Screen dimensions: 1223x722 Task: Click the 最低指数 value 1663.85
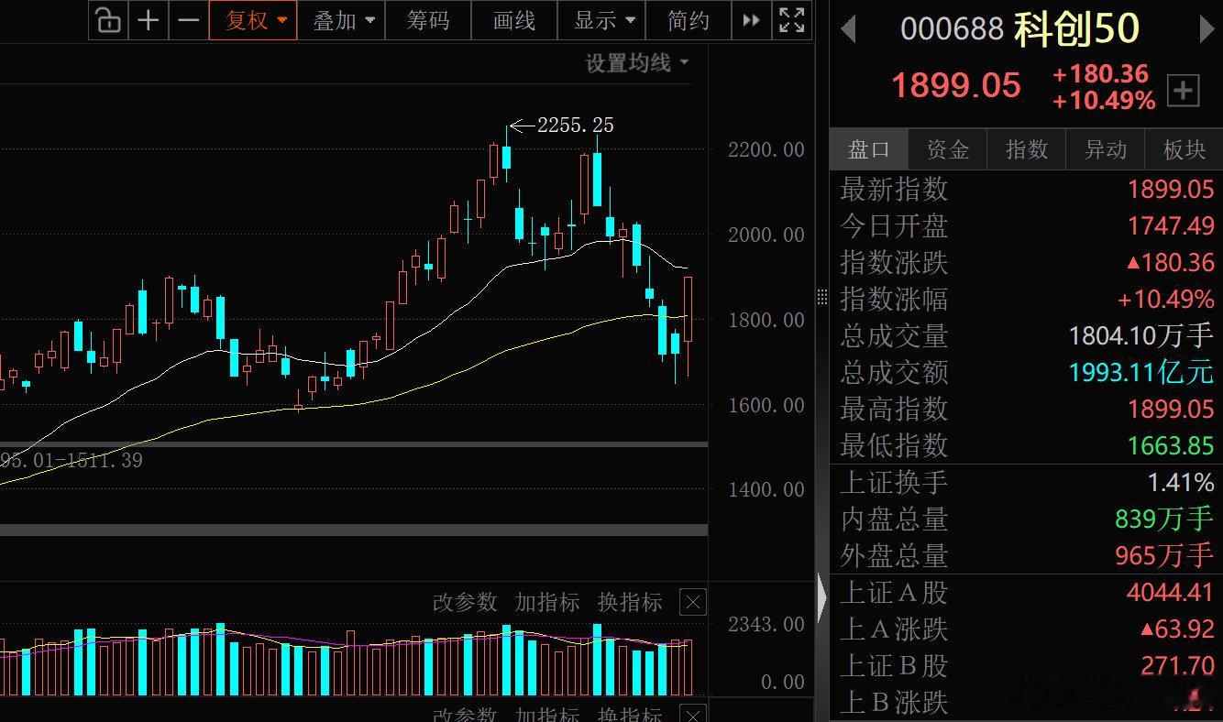tap(1171, 445)
